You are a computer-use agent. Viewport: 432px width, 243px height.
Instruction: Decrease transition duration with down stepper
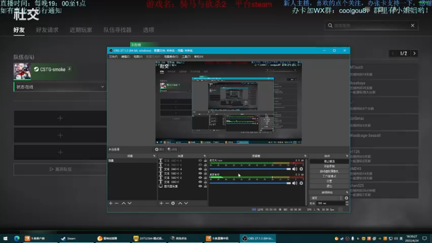coord(347,205)
